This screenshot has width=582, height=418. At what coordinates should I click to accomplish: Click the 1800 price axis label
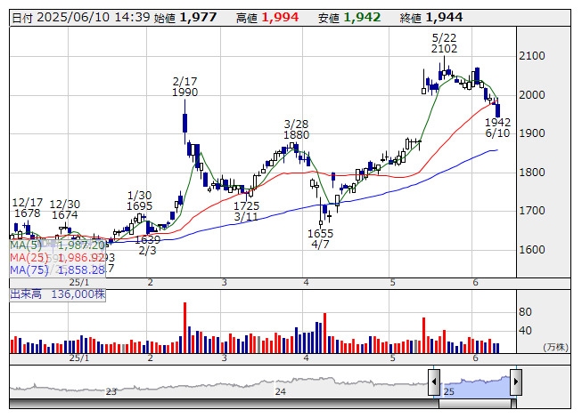click(532, 173)
